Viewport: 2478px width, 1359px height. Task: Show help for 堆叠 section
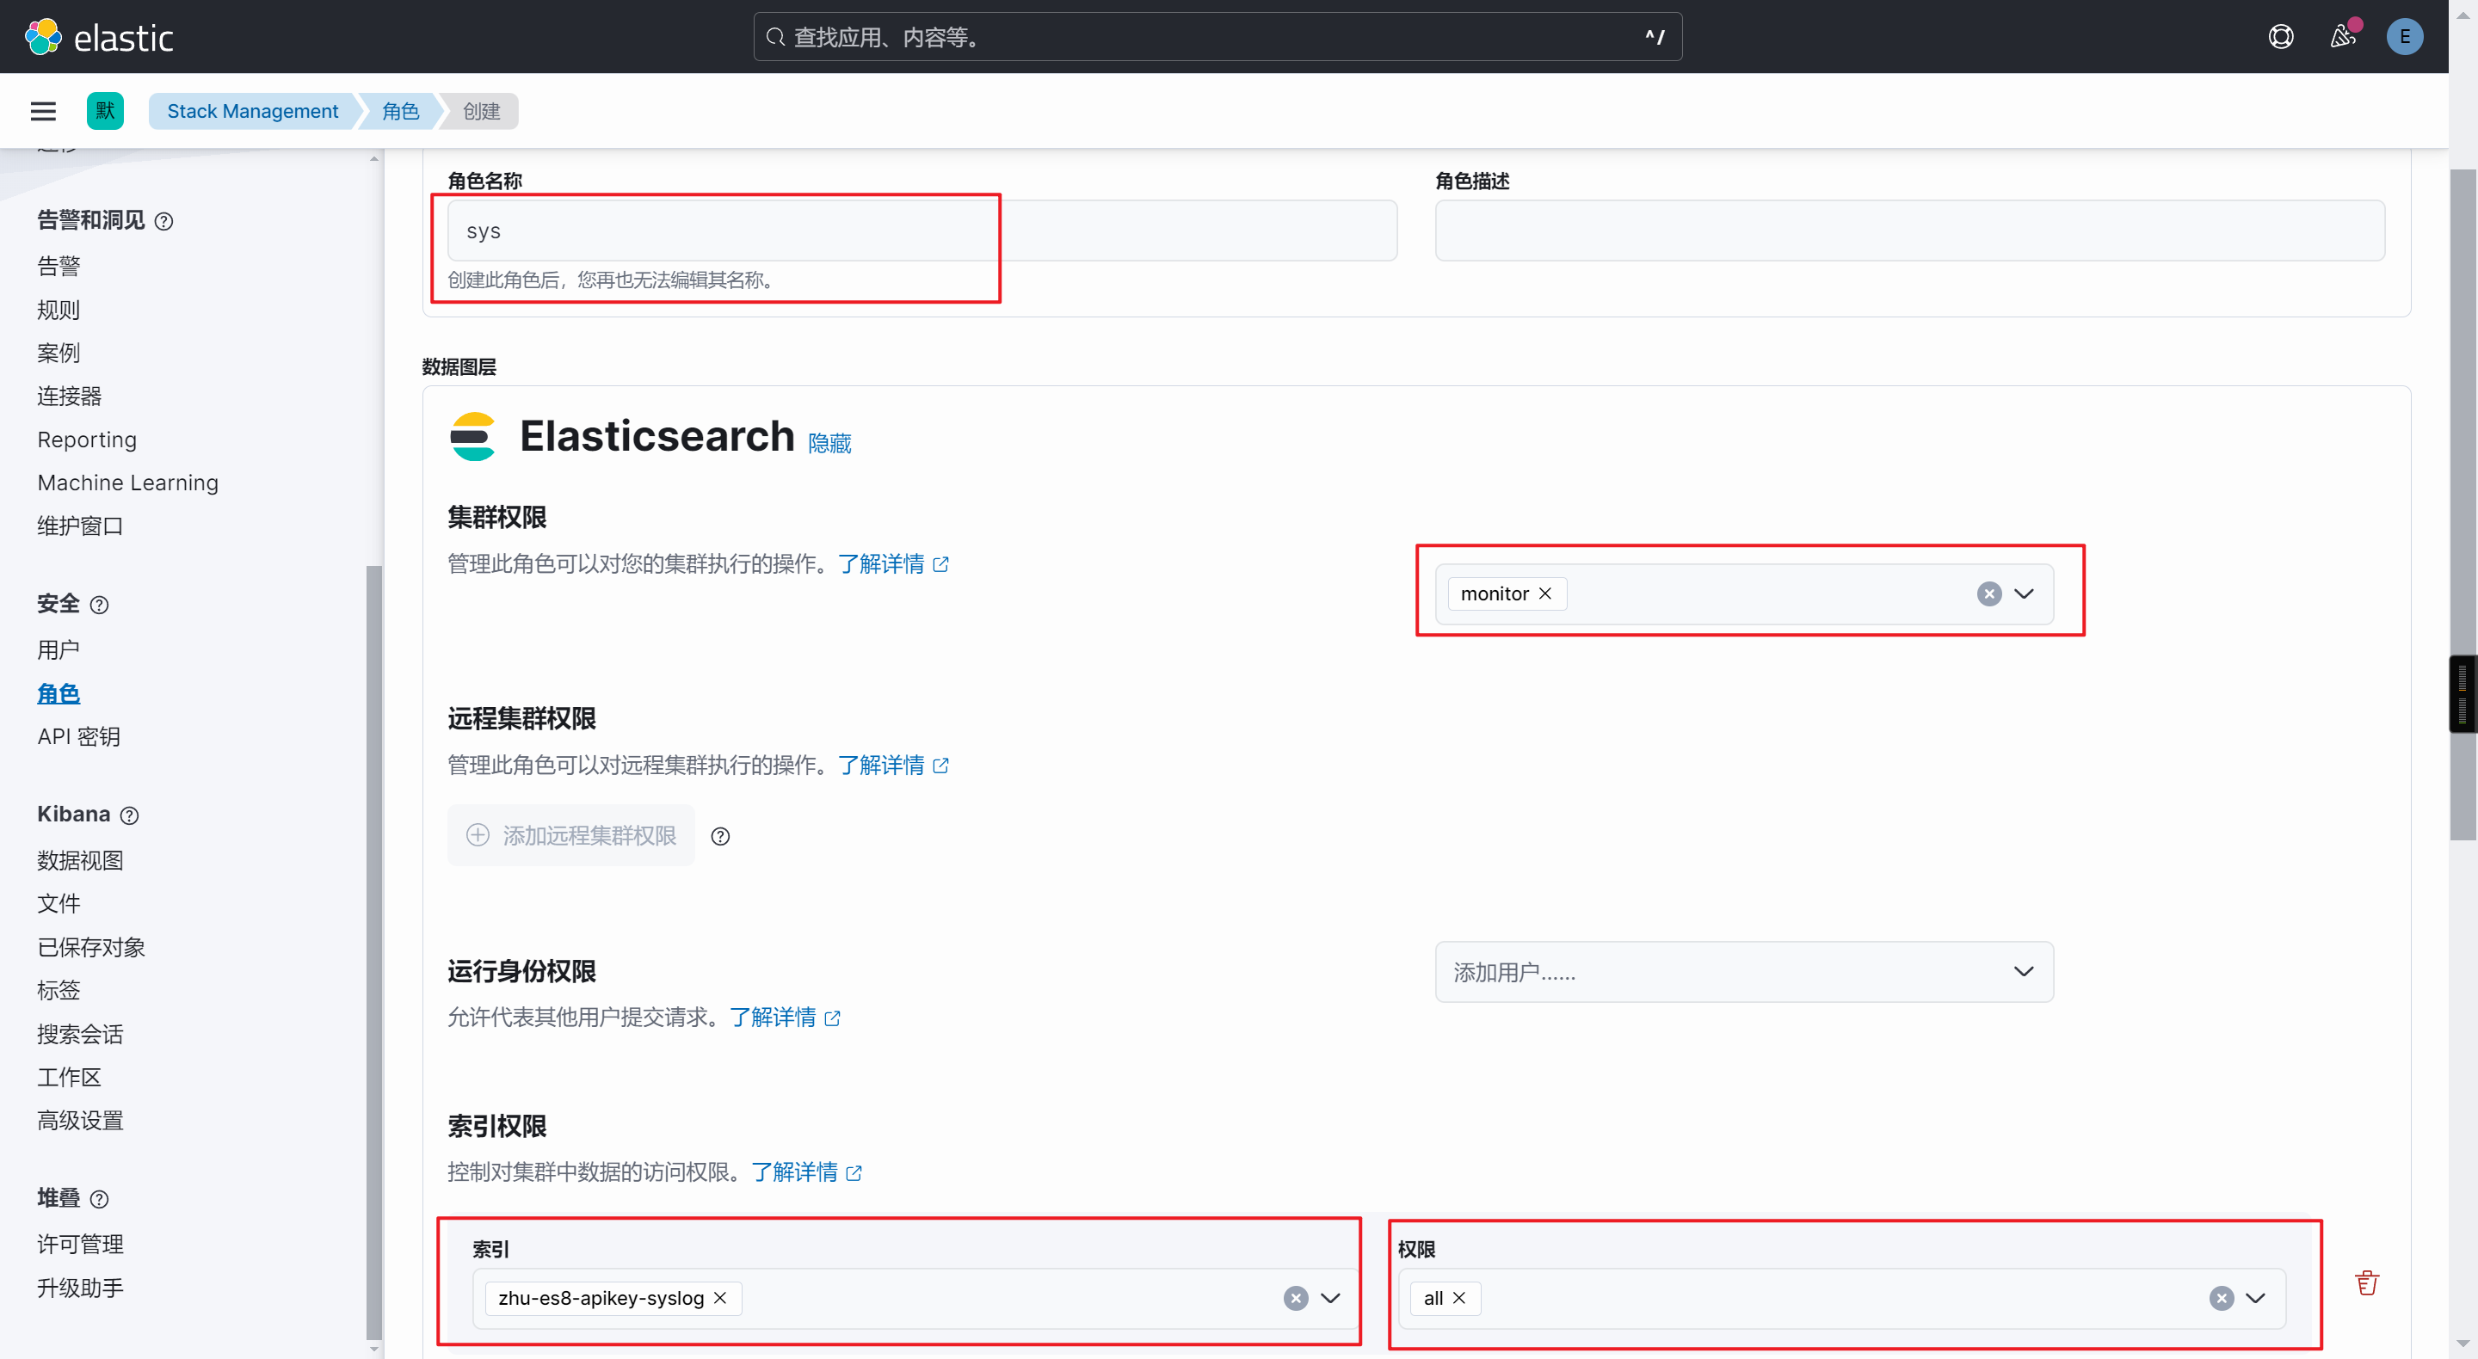coord(99,1199)
